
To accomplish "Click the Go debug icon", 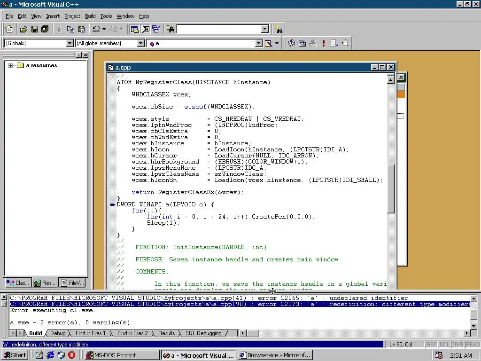I will (x=334, y=43).
